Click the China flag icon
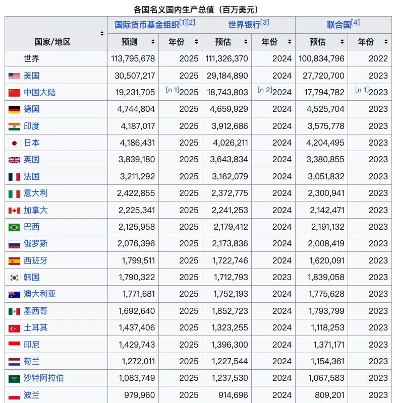This screenshot has width=395, height=403. pos(14,93)
